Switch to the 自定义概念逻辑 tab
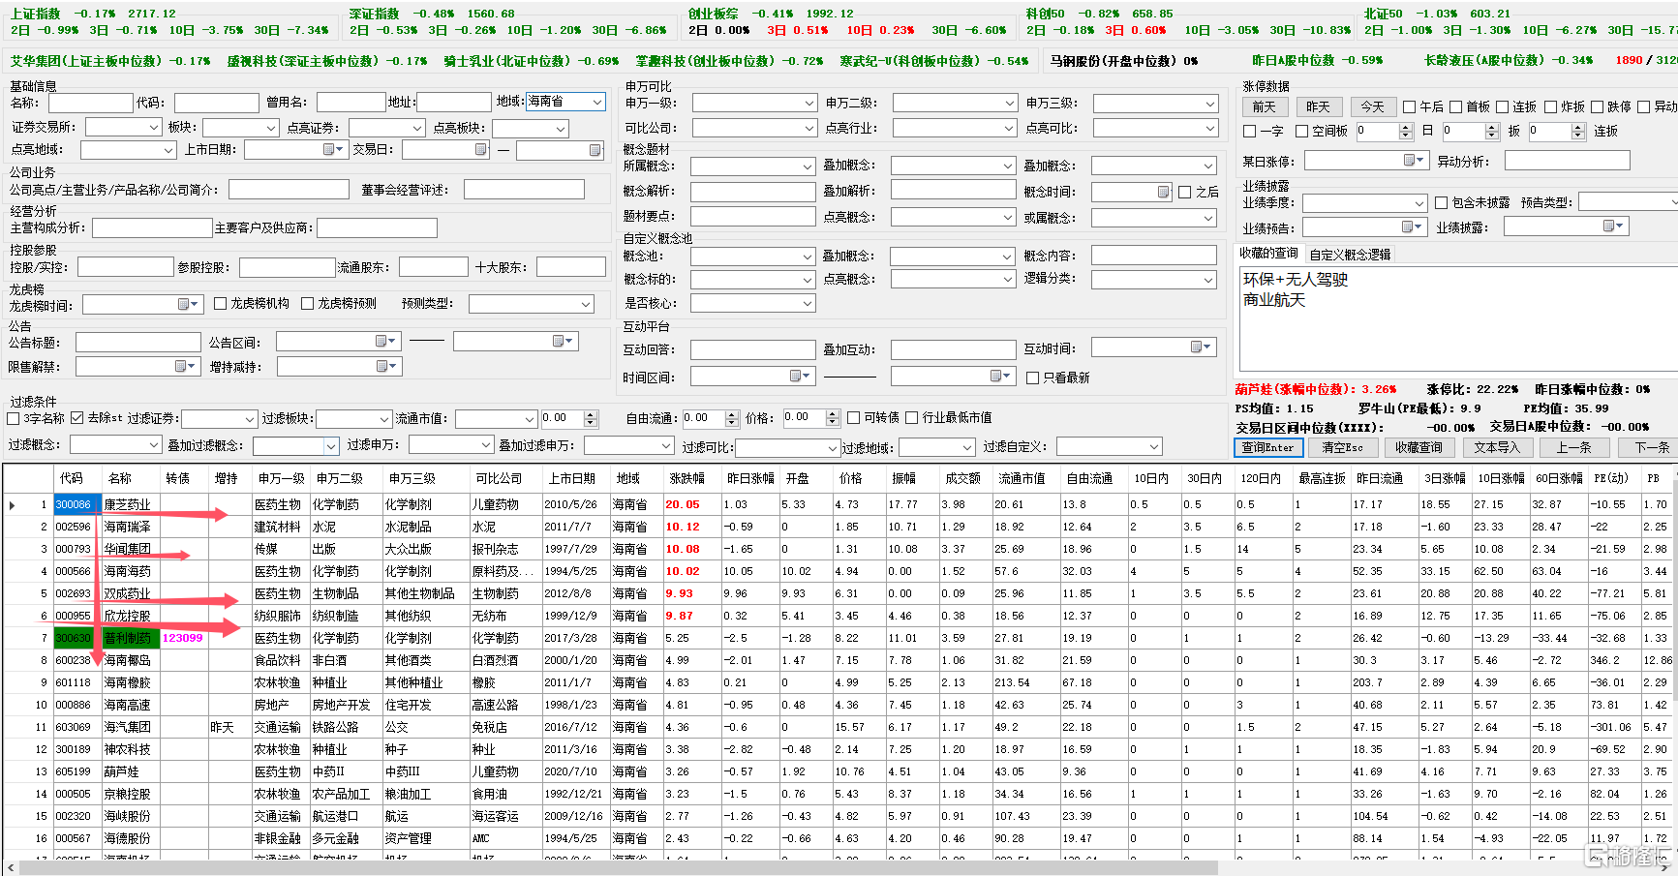 tap(1350, 255)
